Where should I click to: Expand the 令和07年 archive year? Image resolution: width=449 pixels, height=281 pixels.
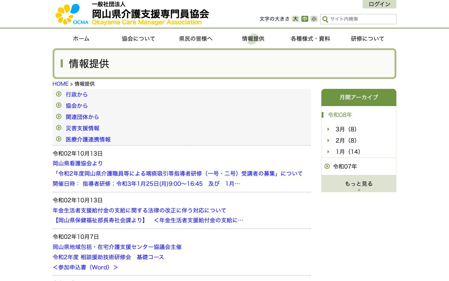pos(345,166)
